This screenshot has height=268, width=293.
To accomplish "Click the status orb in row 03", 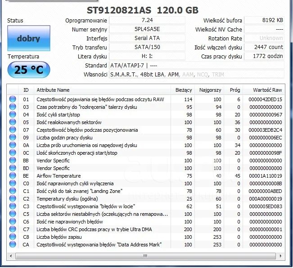I will point(13,107).
